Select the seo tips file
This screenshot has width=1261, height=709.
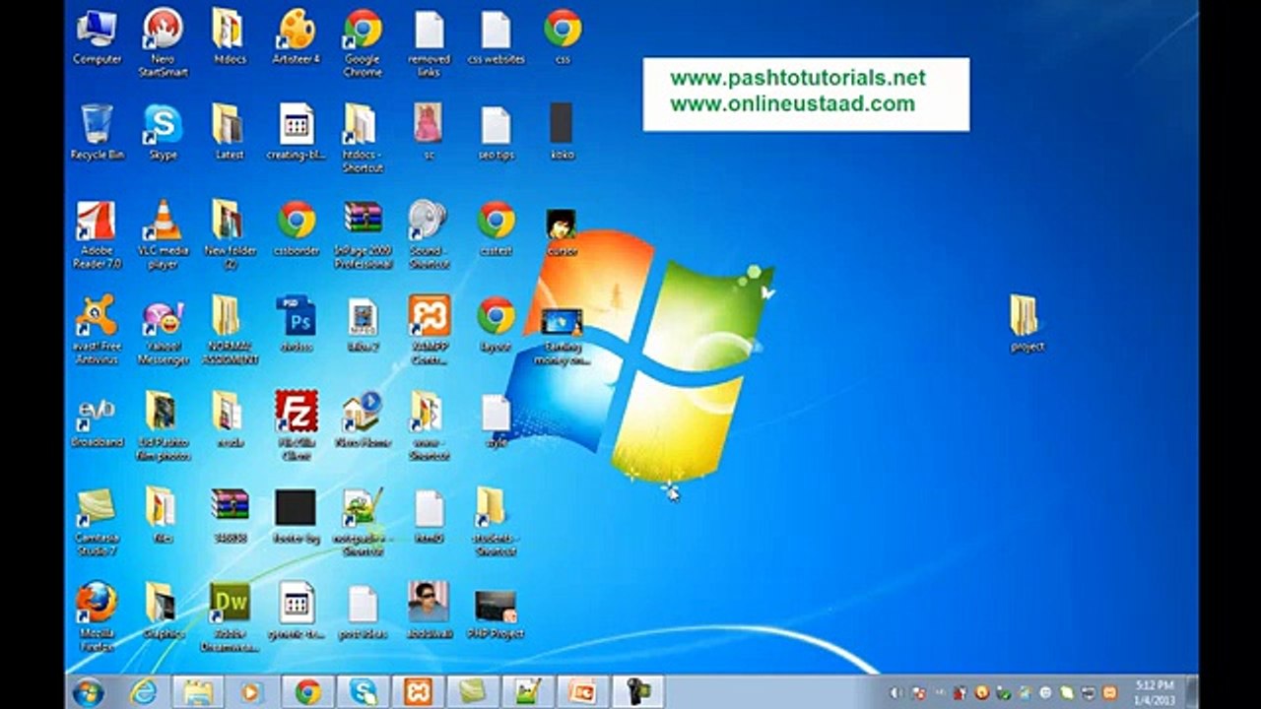tap(496, 133)
